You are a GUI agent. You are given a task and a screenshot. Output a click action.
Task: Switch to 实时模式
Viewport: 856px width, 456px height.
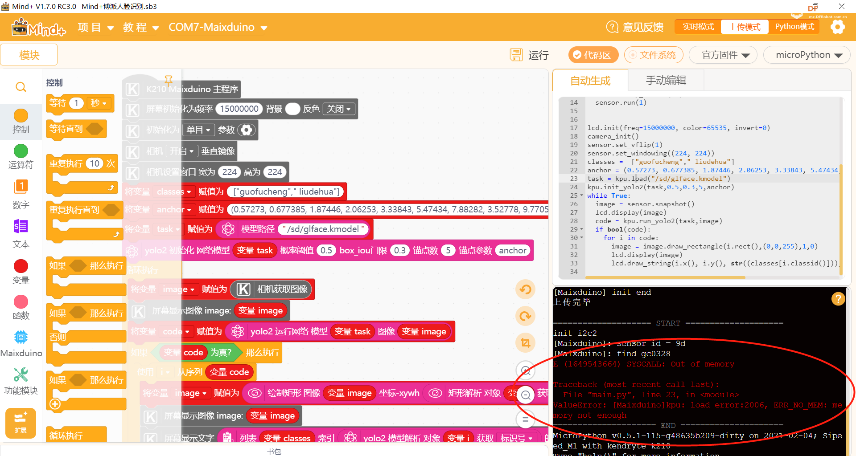pos(698,27)
